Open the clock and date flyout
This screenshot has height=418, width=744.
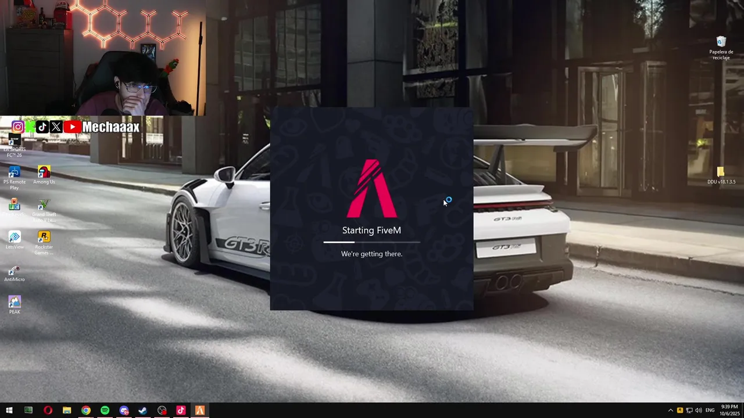coord(729,410)
